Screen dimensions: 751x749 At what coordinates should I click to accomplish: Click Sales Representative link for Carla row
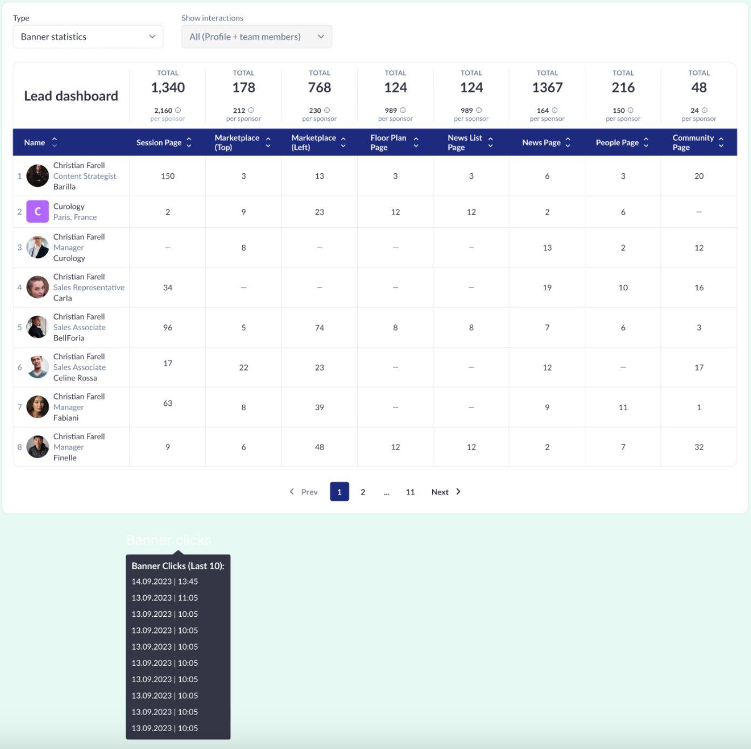point(88,287)
